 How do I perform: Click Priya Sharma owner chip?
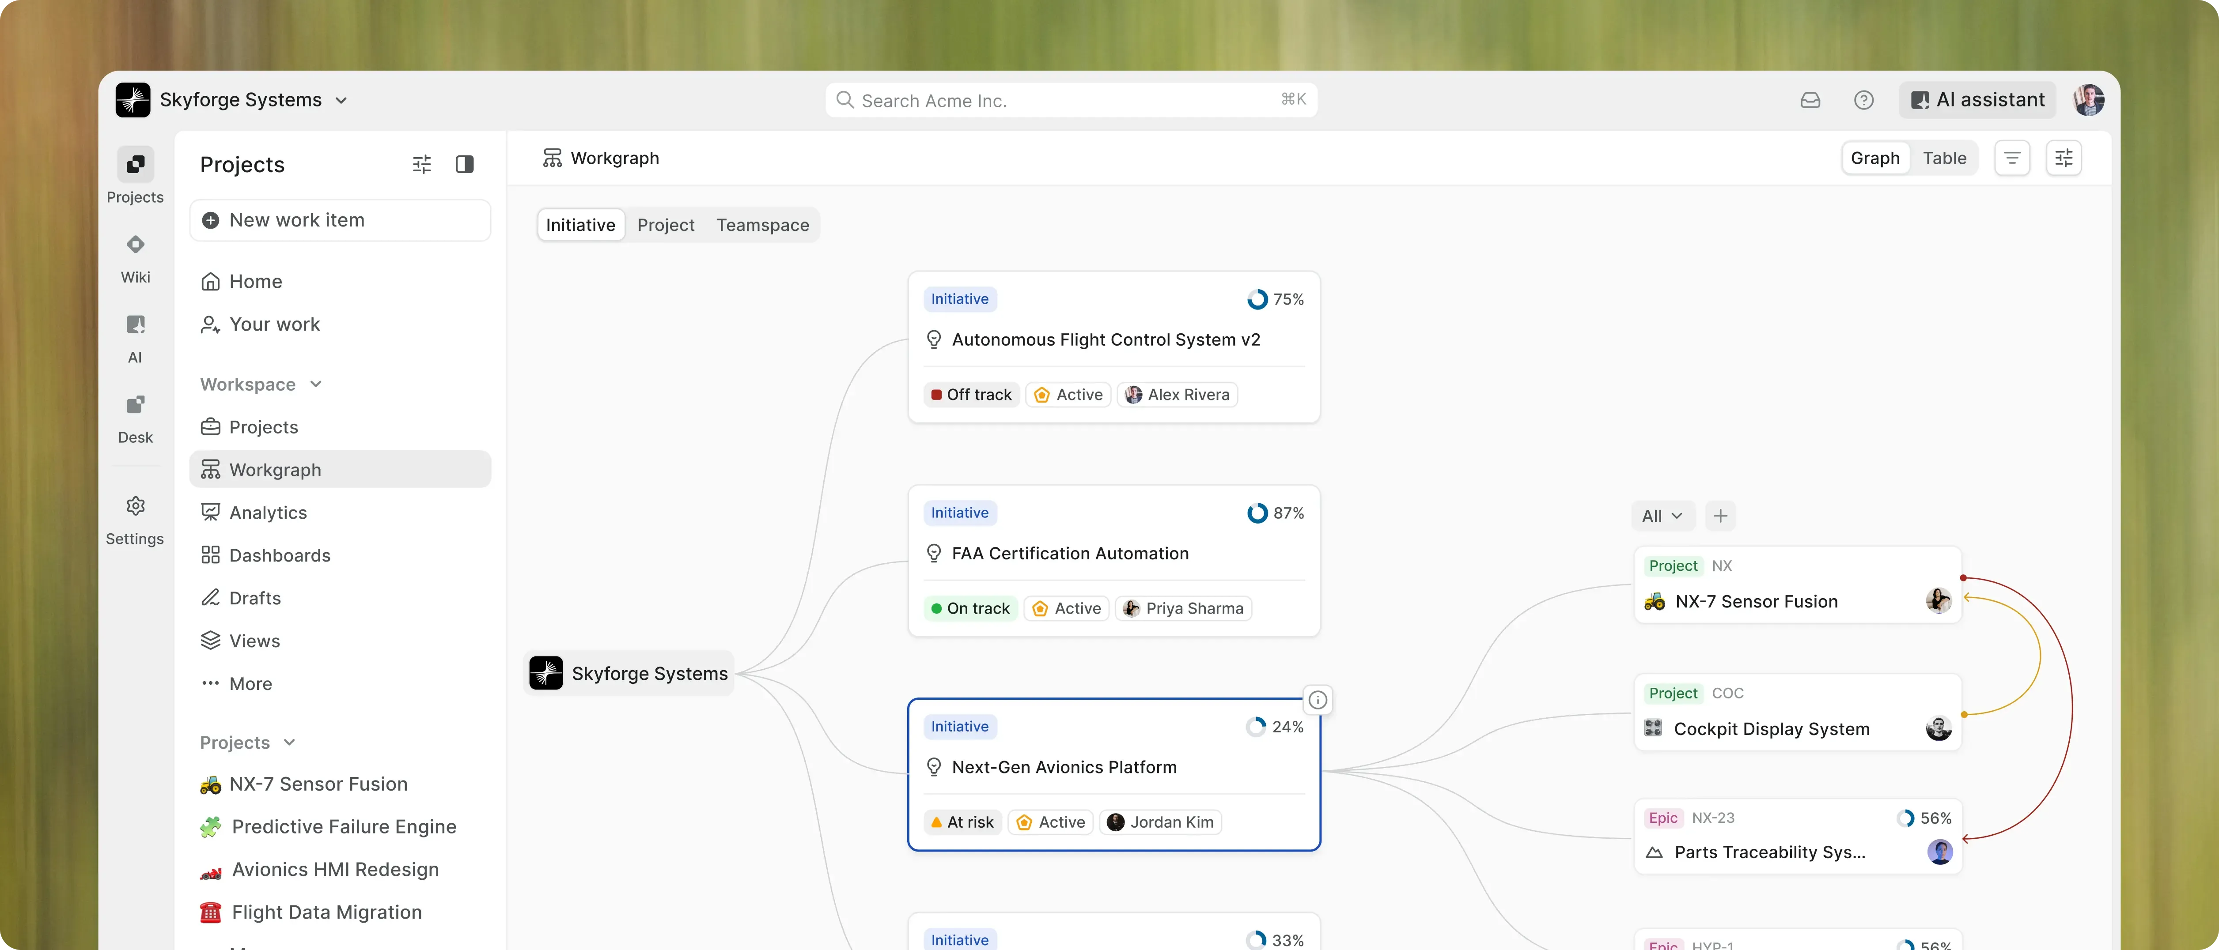[x=1183, y=608]
